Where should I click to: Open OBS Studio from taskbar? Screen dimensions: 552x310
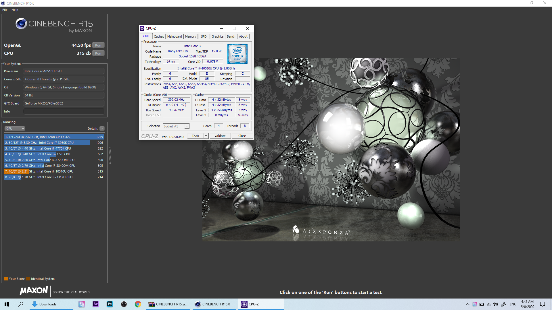click(x=124, y=304)
